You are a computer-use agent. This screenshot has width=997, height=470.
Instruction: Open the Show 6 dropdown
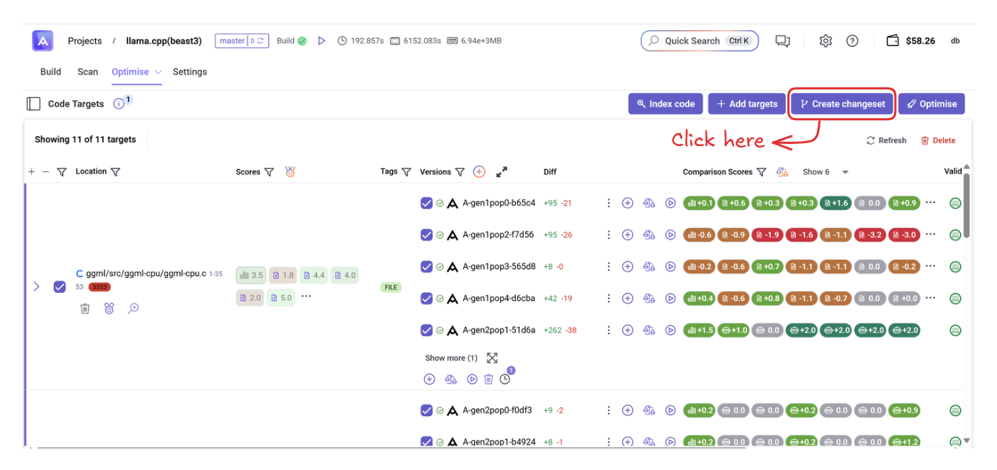tap(826, 172)
